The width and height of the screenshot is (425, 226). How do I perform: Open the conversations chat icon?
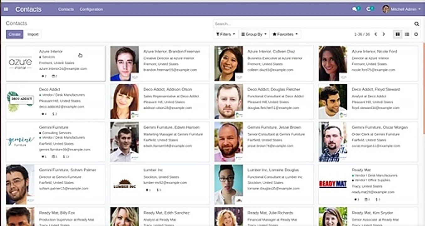pyautogui.click(x=355, y=9)
